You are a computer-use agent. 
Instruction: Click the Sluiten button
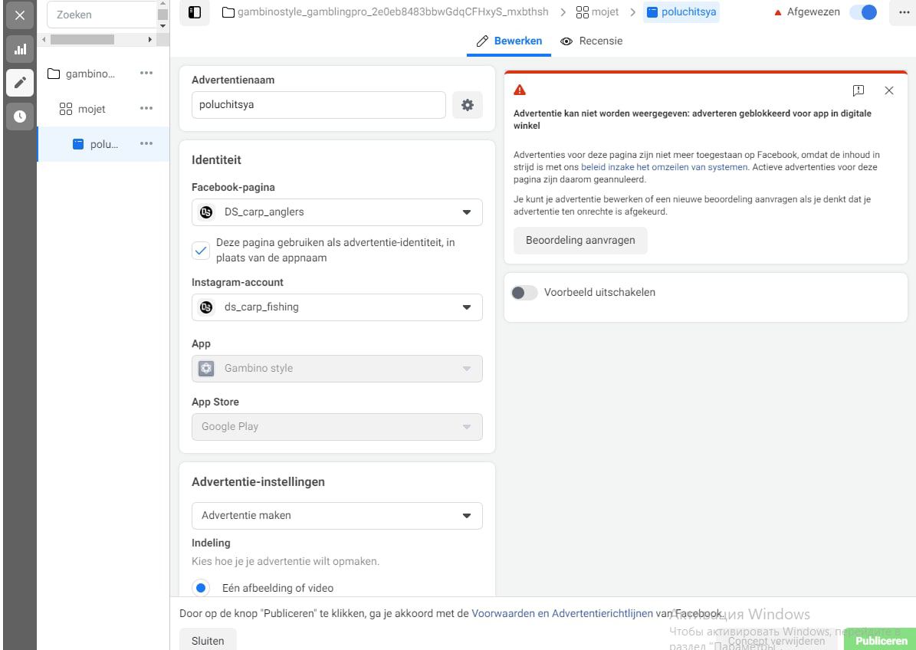pyautogui.click(x=208, y=641)
